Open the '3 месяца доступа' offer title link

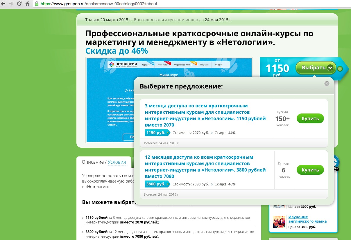pyautogui.click(x=205, y=116)
